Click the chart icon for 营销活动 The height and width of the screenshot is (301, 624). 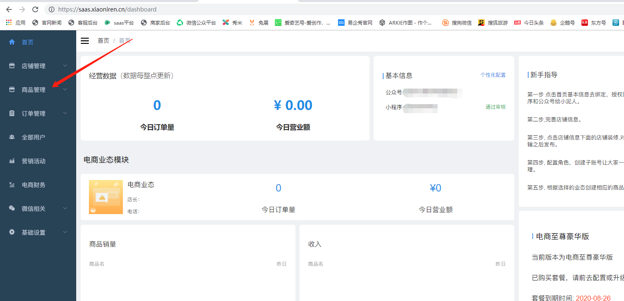(12, 161)
